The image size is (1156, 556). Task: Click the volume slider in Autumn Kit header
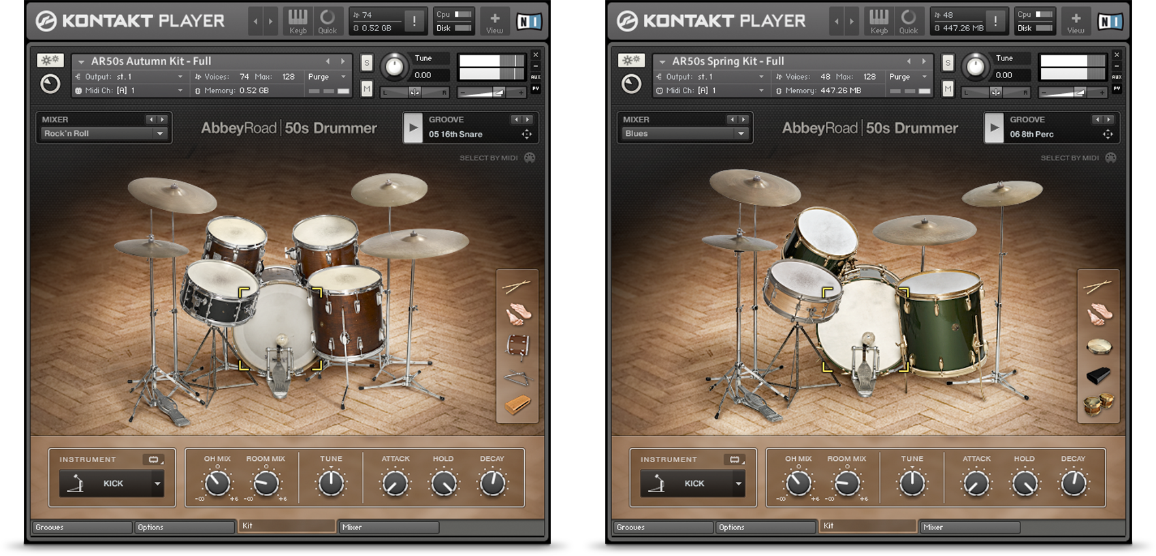pyautogui.click(x=491, y=92)
